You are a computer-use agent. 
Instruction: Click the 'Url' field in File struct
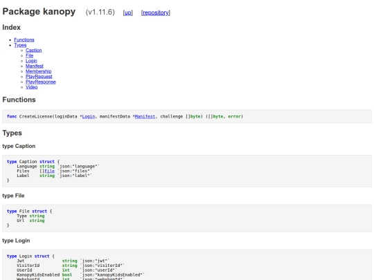[x=21, y=221]
